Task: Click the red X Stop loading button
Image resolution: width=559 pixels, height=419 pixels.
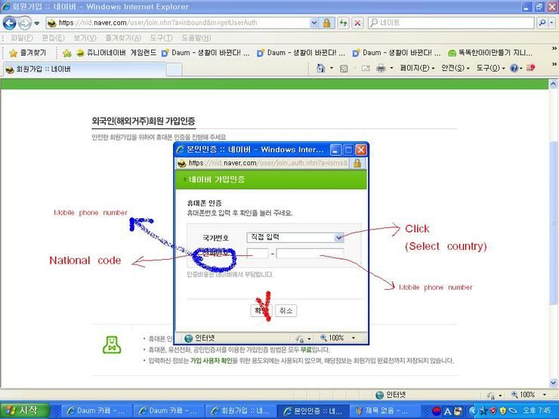Action: pos(357,23)
